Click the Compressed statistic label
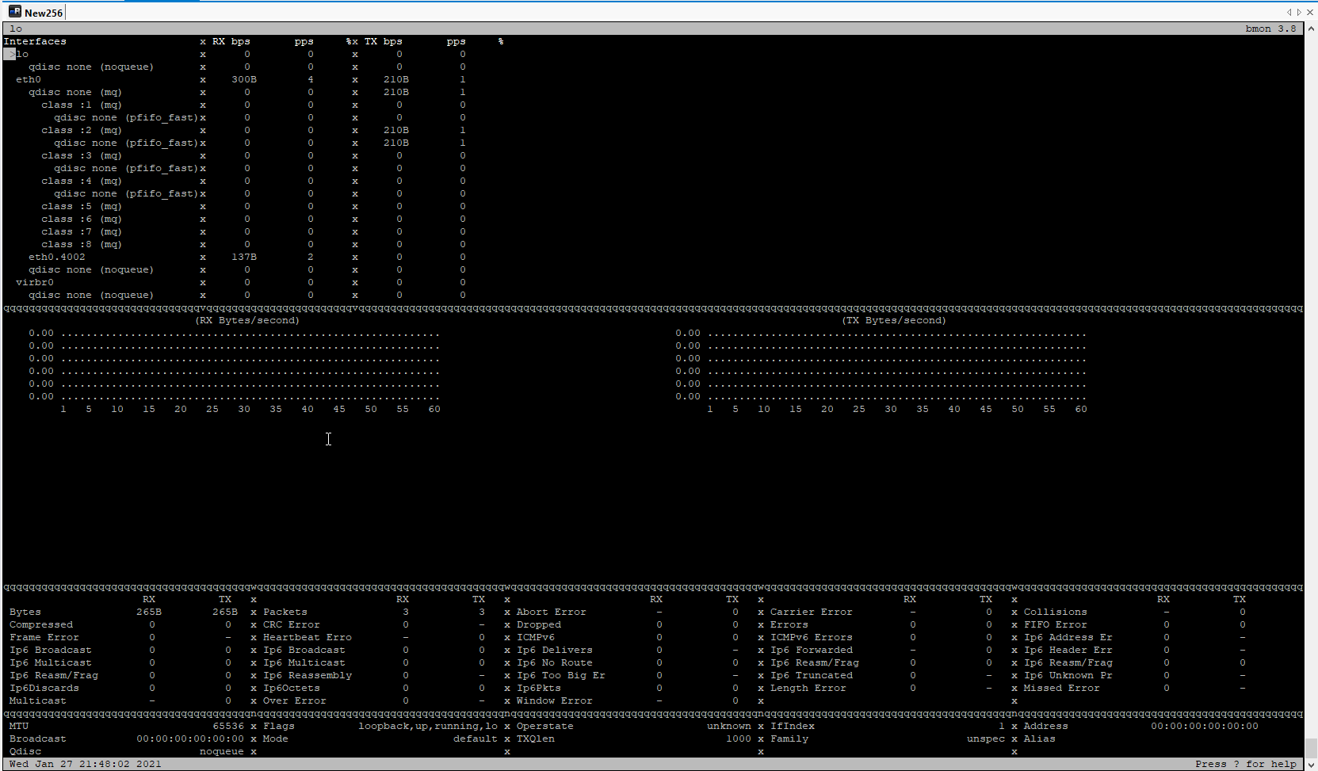Image resolution: width=1318 pixels, height=771 pixels. click(x=41, y=624)
